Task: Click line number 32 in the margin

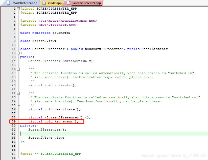Action: click(14, 134)
